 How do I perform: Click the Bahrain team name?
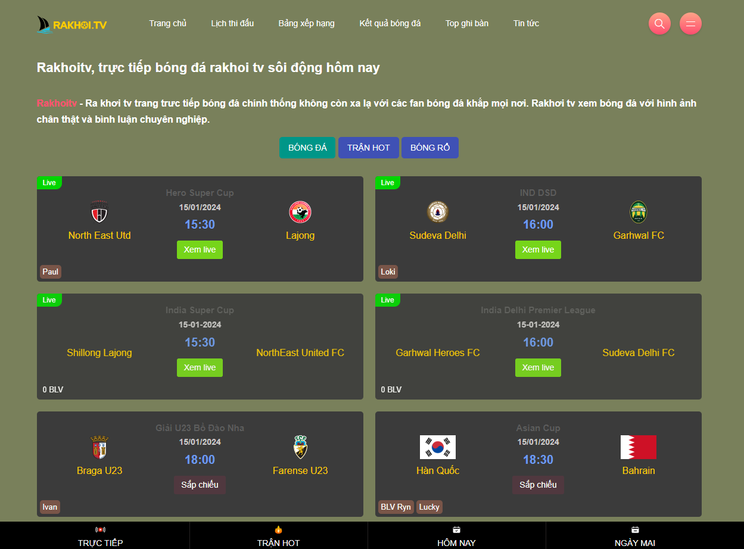(x=639, y=470)
